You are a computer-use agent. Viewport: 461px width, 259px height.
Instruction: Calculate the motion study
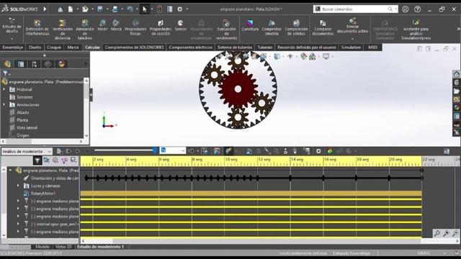tap(60, 151)
